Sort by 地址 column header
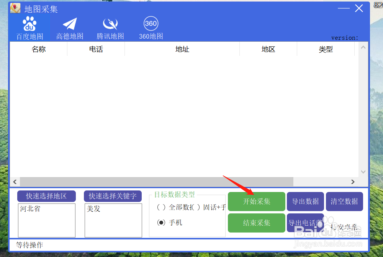 click(x=182, y=49)
